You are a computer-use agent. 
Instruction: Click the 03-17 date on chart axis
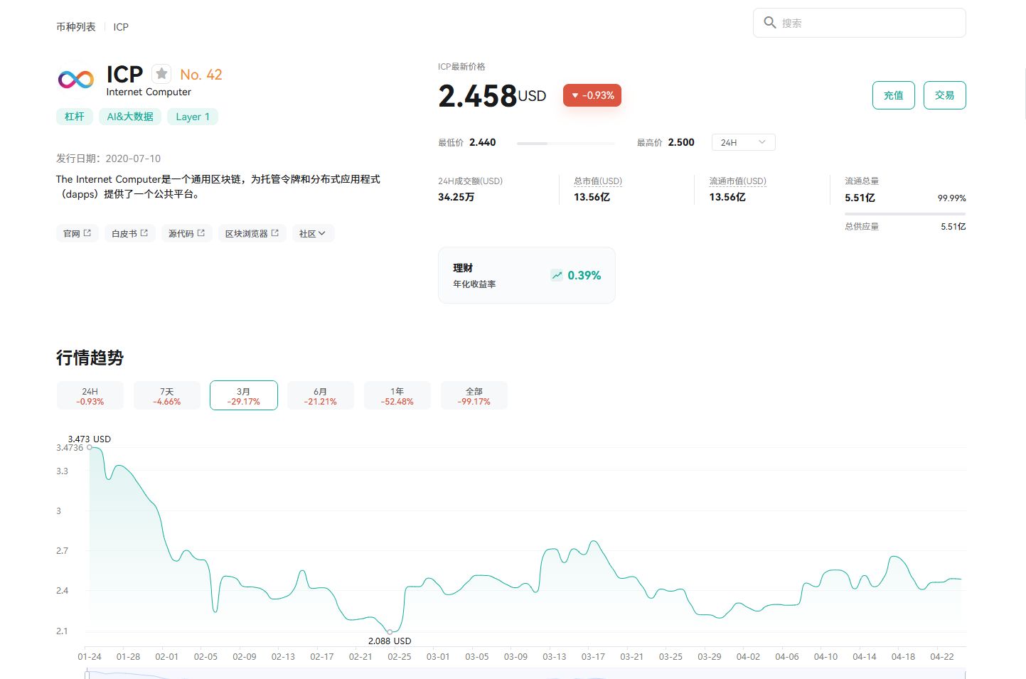coord(593,656)
